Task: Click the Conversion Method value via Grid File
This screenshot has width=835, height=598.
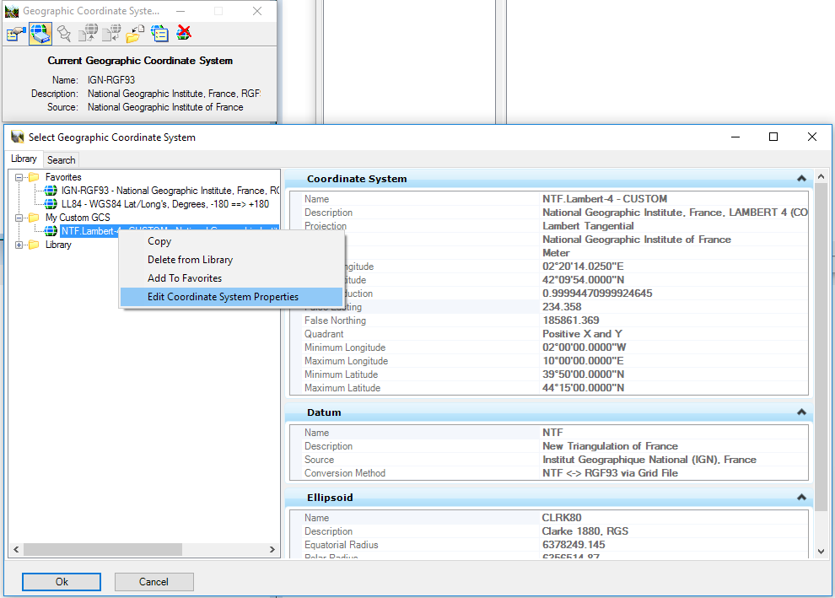Action: (x=611, y=473)
